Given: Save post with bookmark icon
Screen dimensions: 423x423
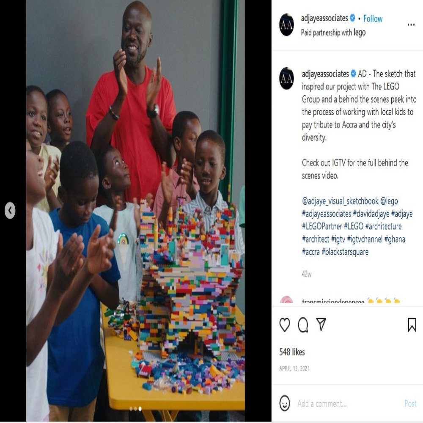Looking at the screenshot, I should tap(412, 325).
